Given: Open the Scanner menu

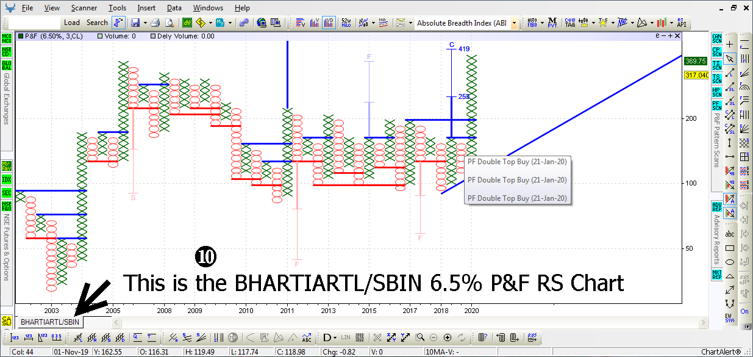Looking at the screenshot, I should pos(84,8).
